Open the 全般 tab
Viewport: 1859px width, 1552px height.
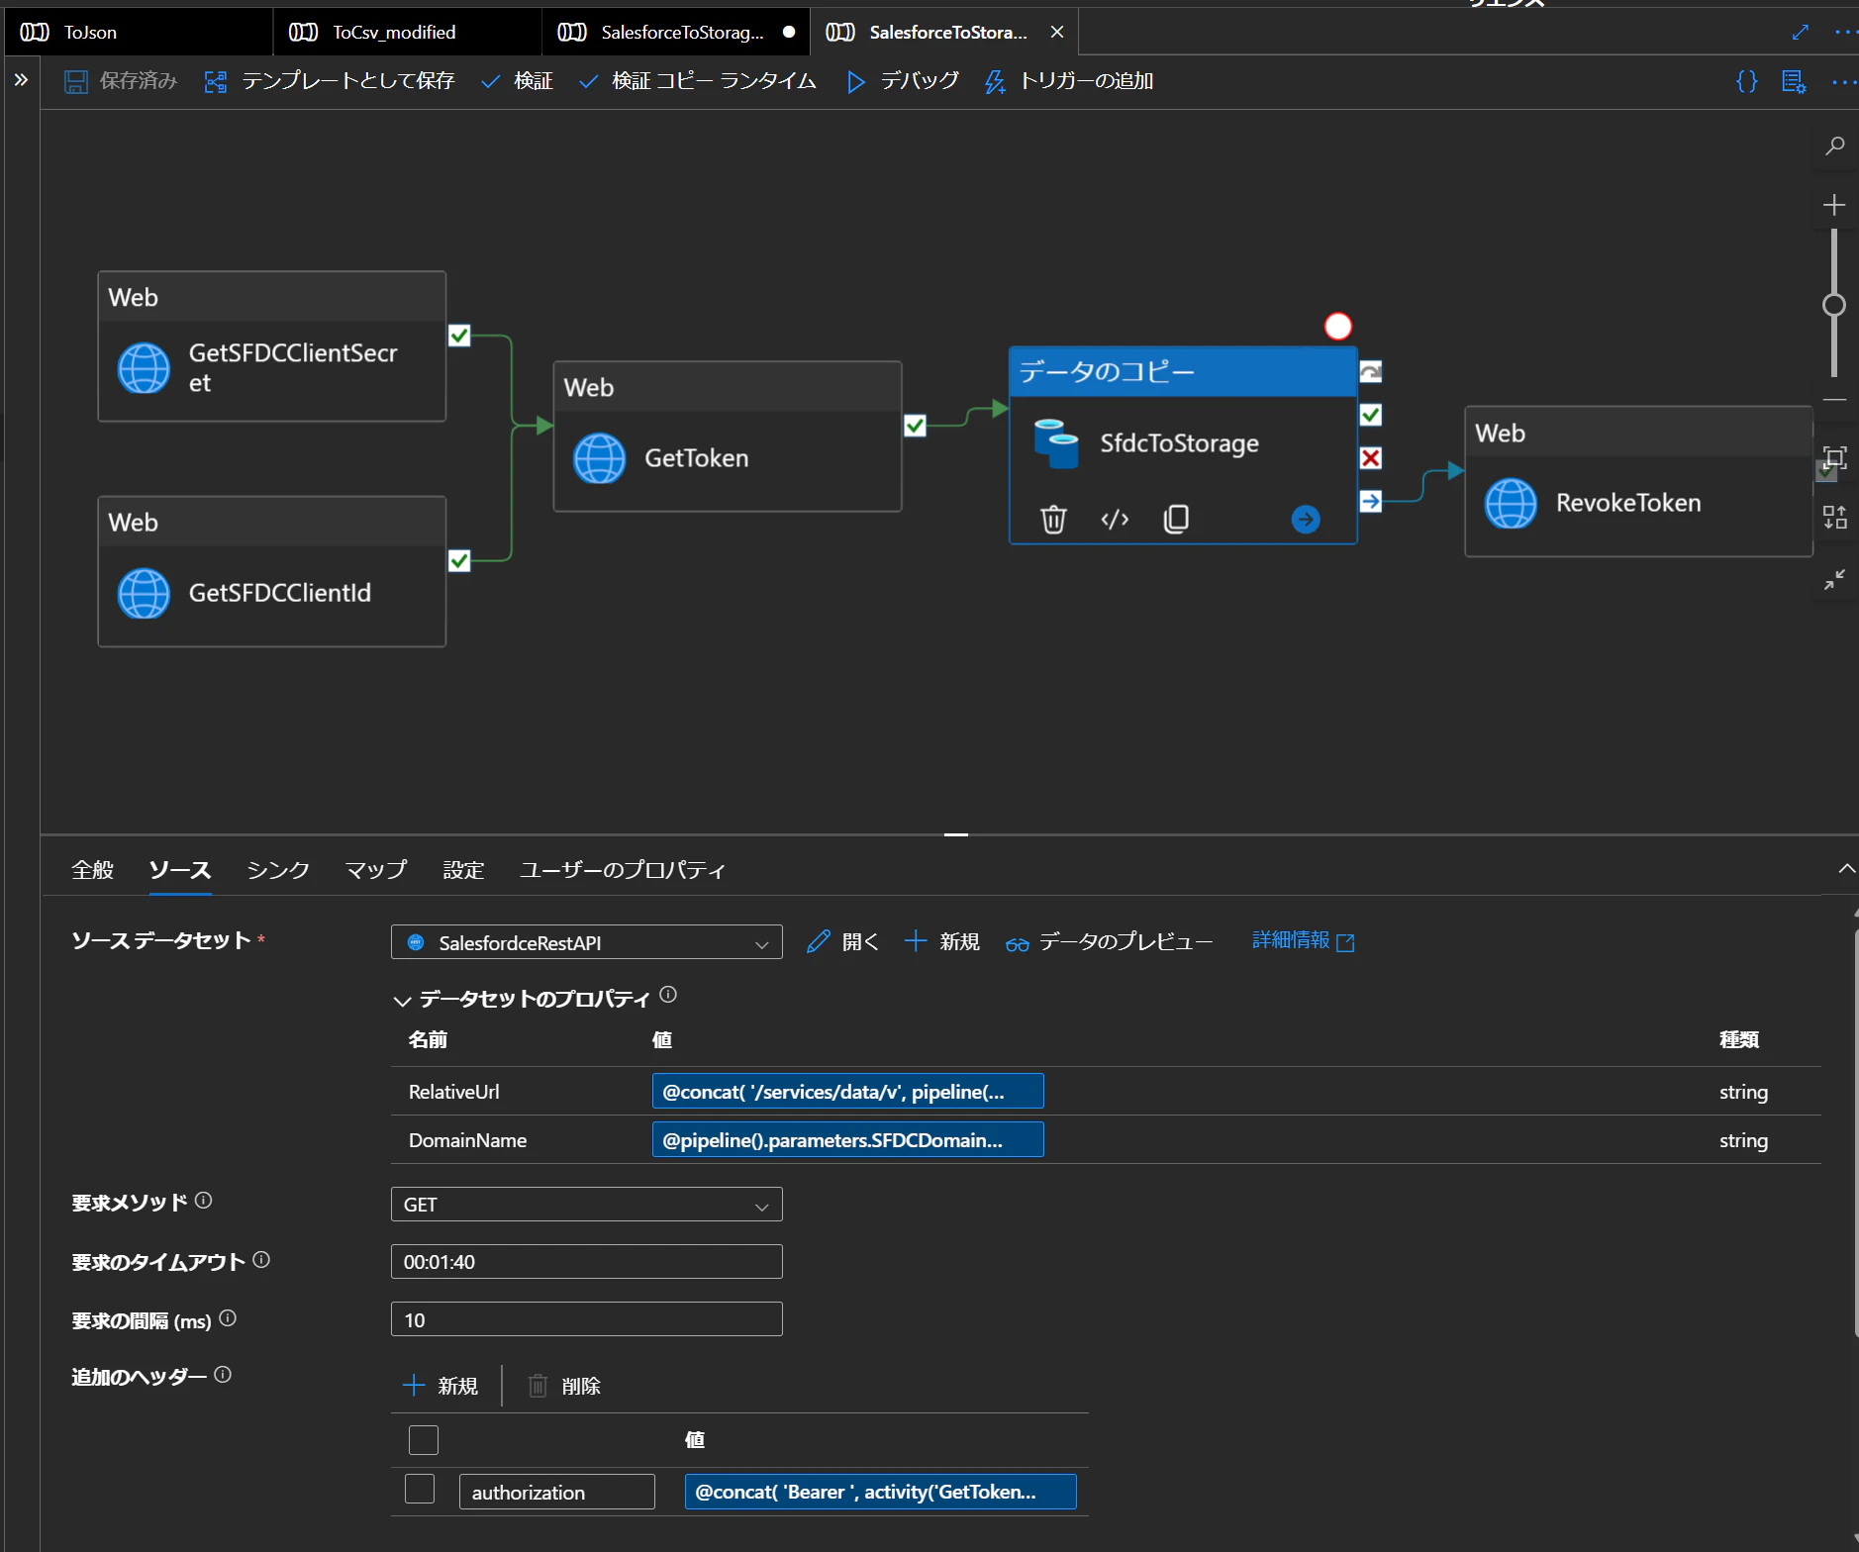[92, 870]
